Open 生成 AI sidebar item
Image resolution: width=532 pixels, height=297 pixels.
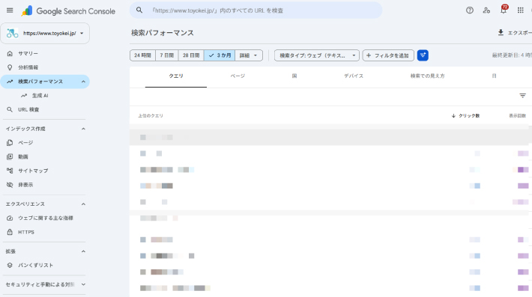(45, 96)
